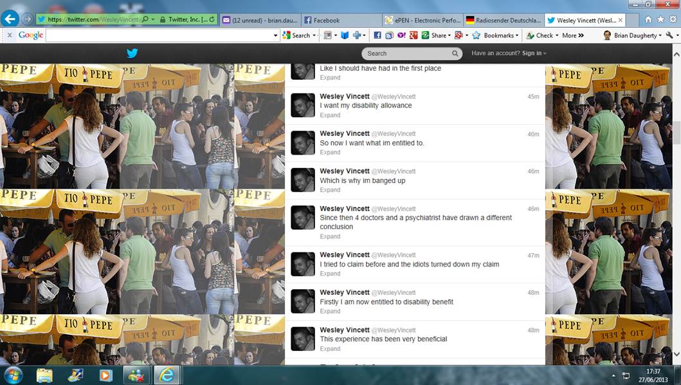Viewport: 681px width, 385px height.
Task: Open Google toolbar wrench settings icon
Action: (x=669, y=35)
